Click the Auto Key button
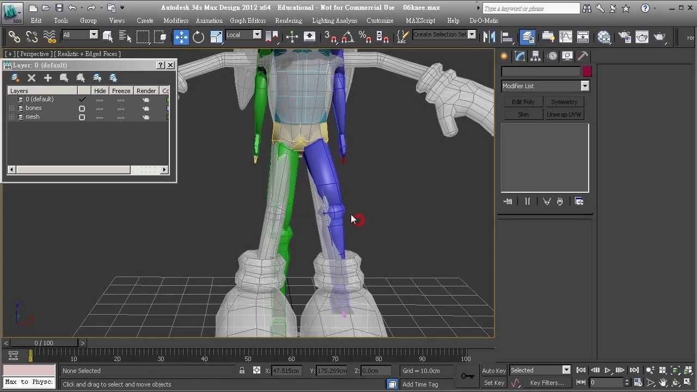 pos(494,371)
